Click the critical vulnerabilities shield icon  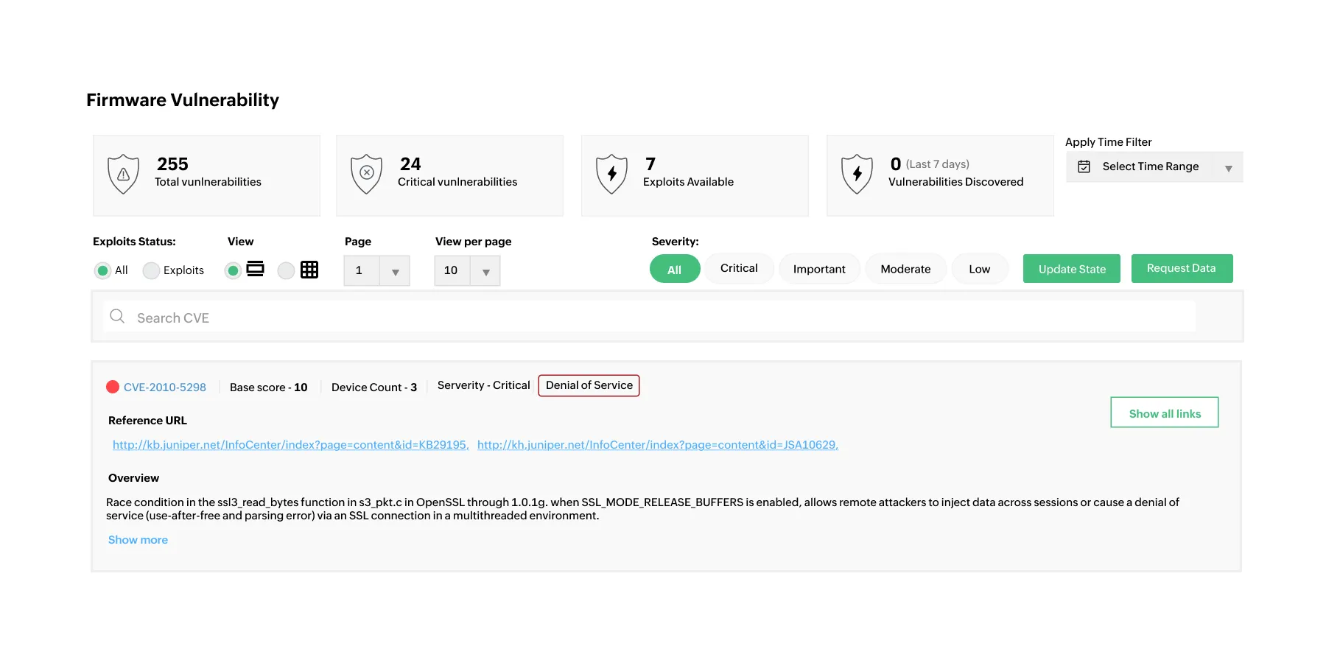(367, 174)
